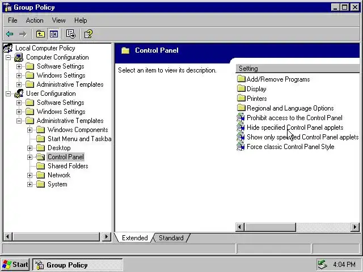Expand the Desktop tree node

tap(29, 148)
